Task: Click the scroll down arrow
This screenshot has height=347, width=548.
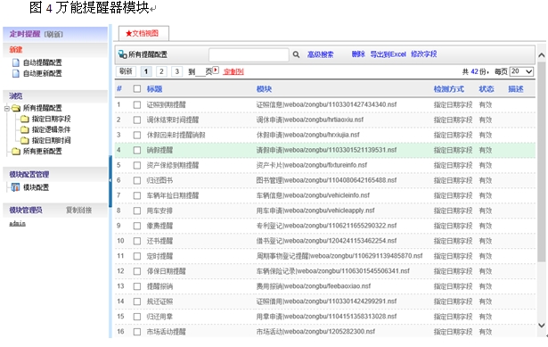Action: pos(542,326)
